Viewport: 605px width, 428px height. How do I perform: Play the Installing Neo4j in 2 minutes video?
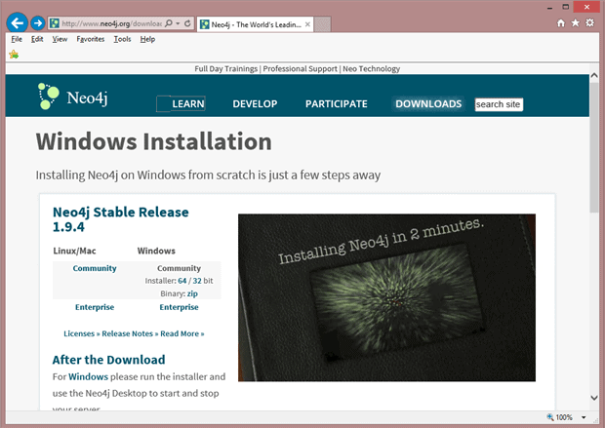point(386,297)
